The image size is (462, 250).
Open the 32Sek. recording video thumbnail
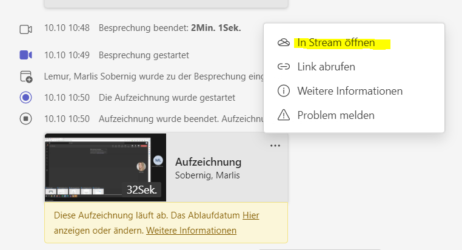pos(105,167)
